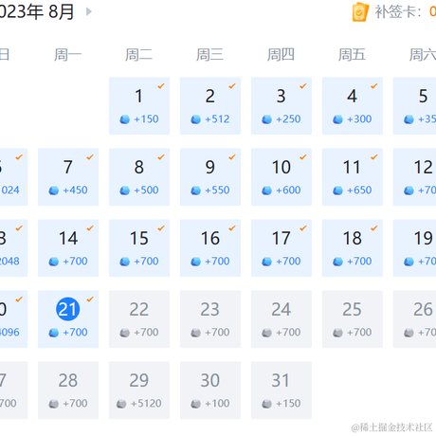436x436 pixels.
Task: Select August 3 calendar cell
Action: [282, 106]
